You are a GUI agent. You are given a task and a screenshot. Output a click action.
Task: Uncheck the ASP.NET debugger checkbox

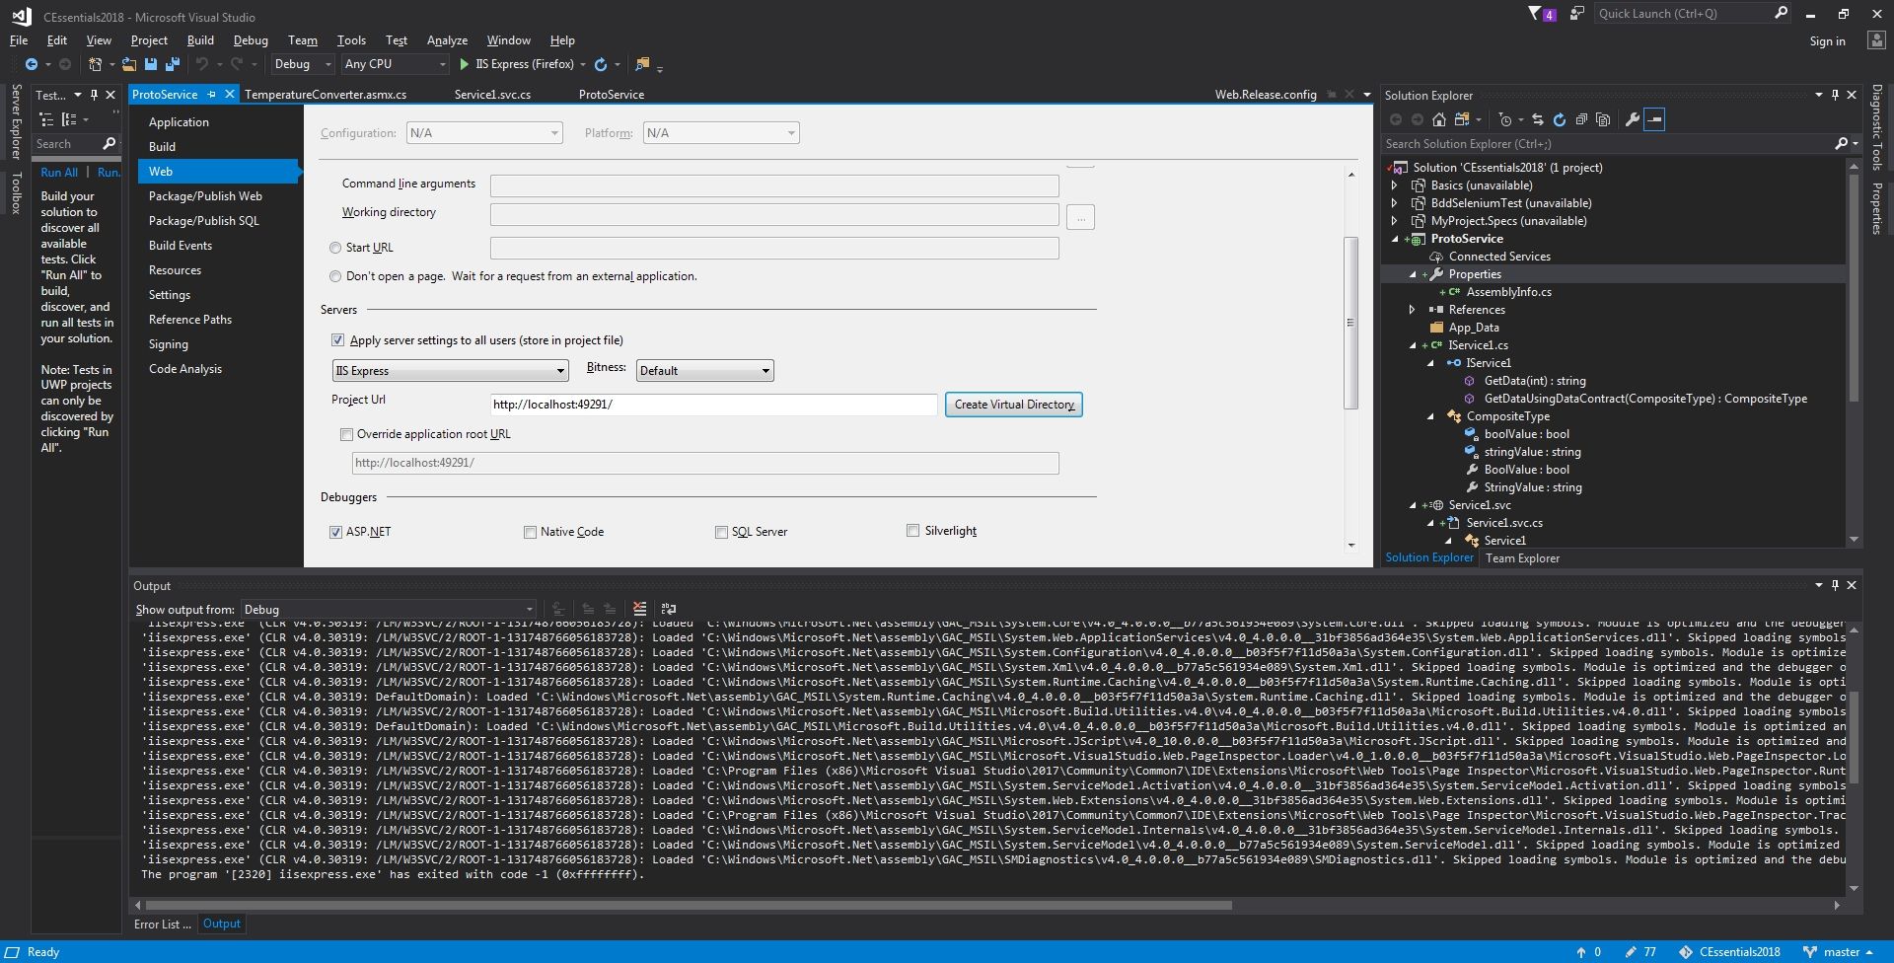[335, 532]
